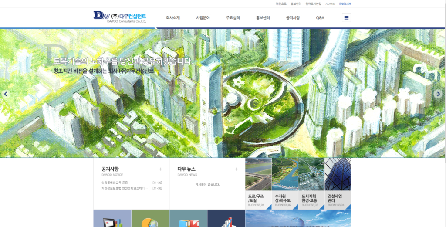Screen dimensions: 446x227
Task: Open the 사업분야 navigation menu
Action: (x=203, y=18)
